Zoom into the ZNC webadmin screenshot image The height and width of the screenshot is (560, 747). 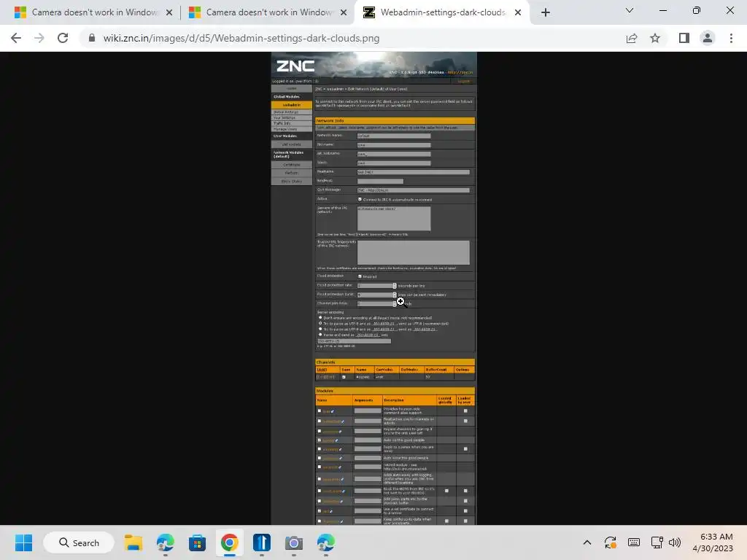374,288
